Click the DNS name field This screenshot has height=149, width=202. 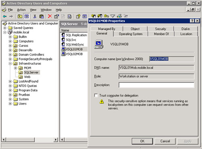156,67
